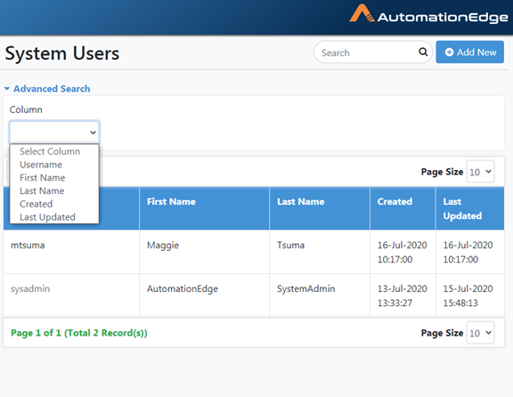Click the Add New button
The image size is (513, 397).
(x=470, y=52)
